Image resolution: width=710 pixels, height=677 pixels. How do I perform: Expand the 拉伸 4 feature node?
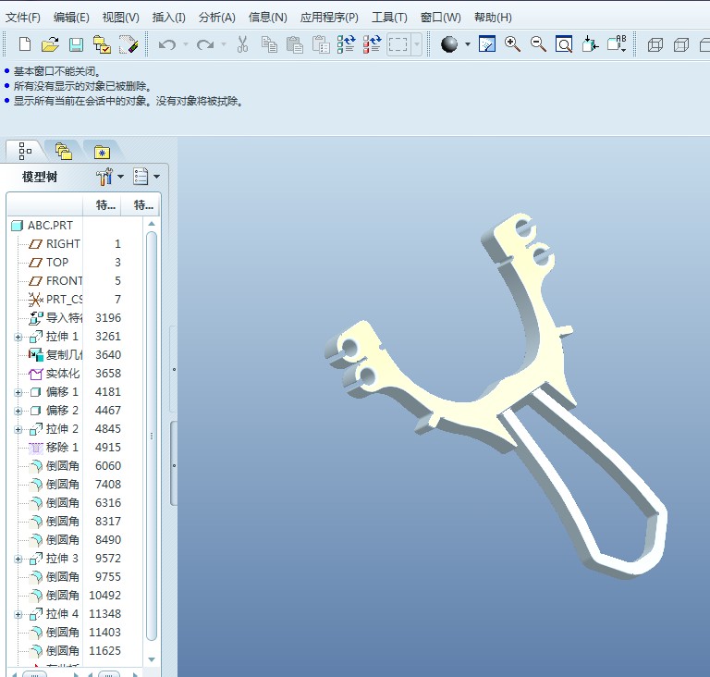(x=18, y=614)
